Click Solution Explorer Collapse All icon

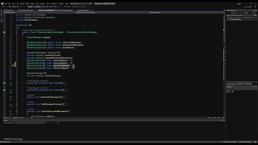coord(245,13)
